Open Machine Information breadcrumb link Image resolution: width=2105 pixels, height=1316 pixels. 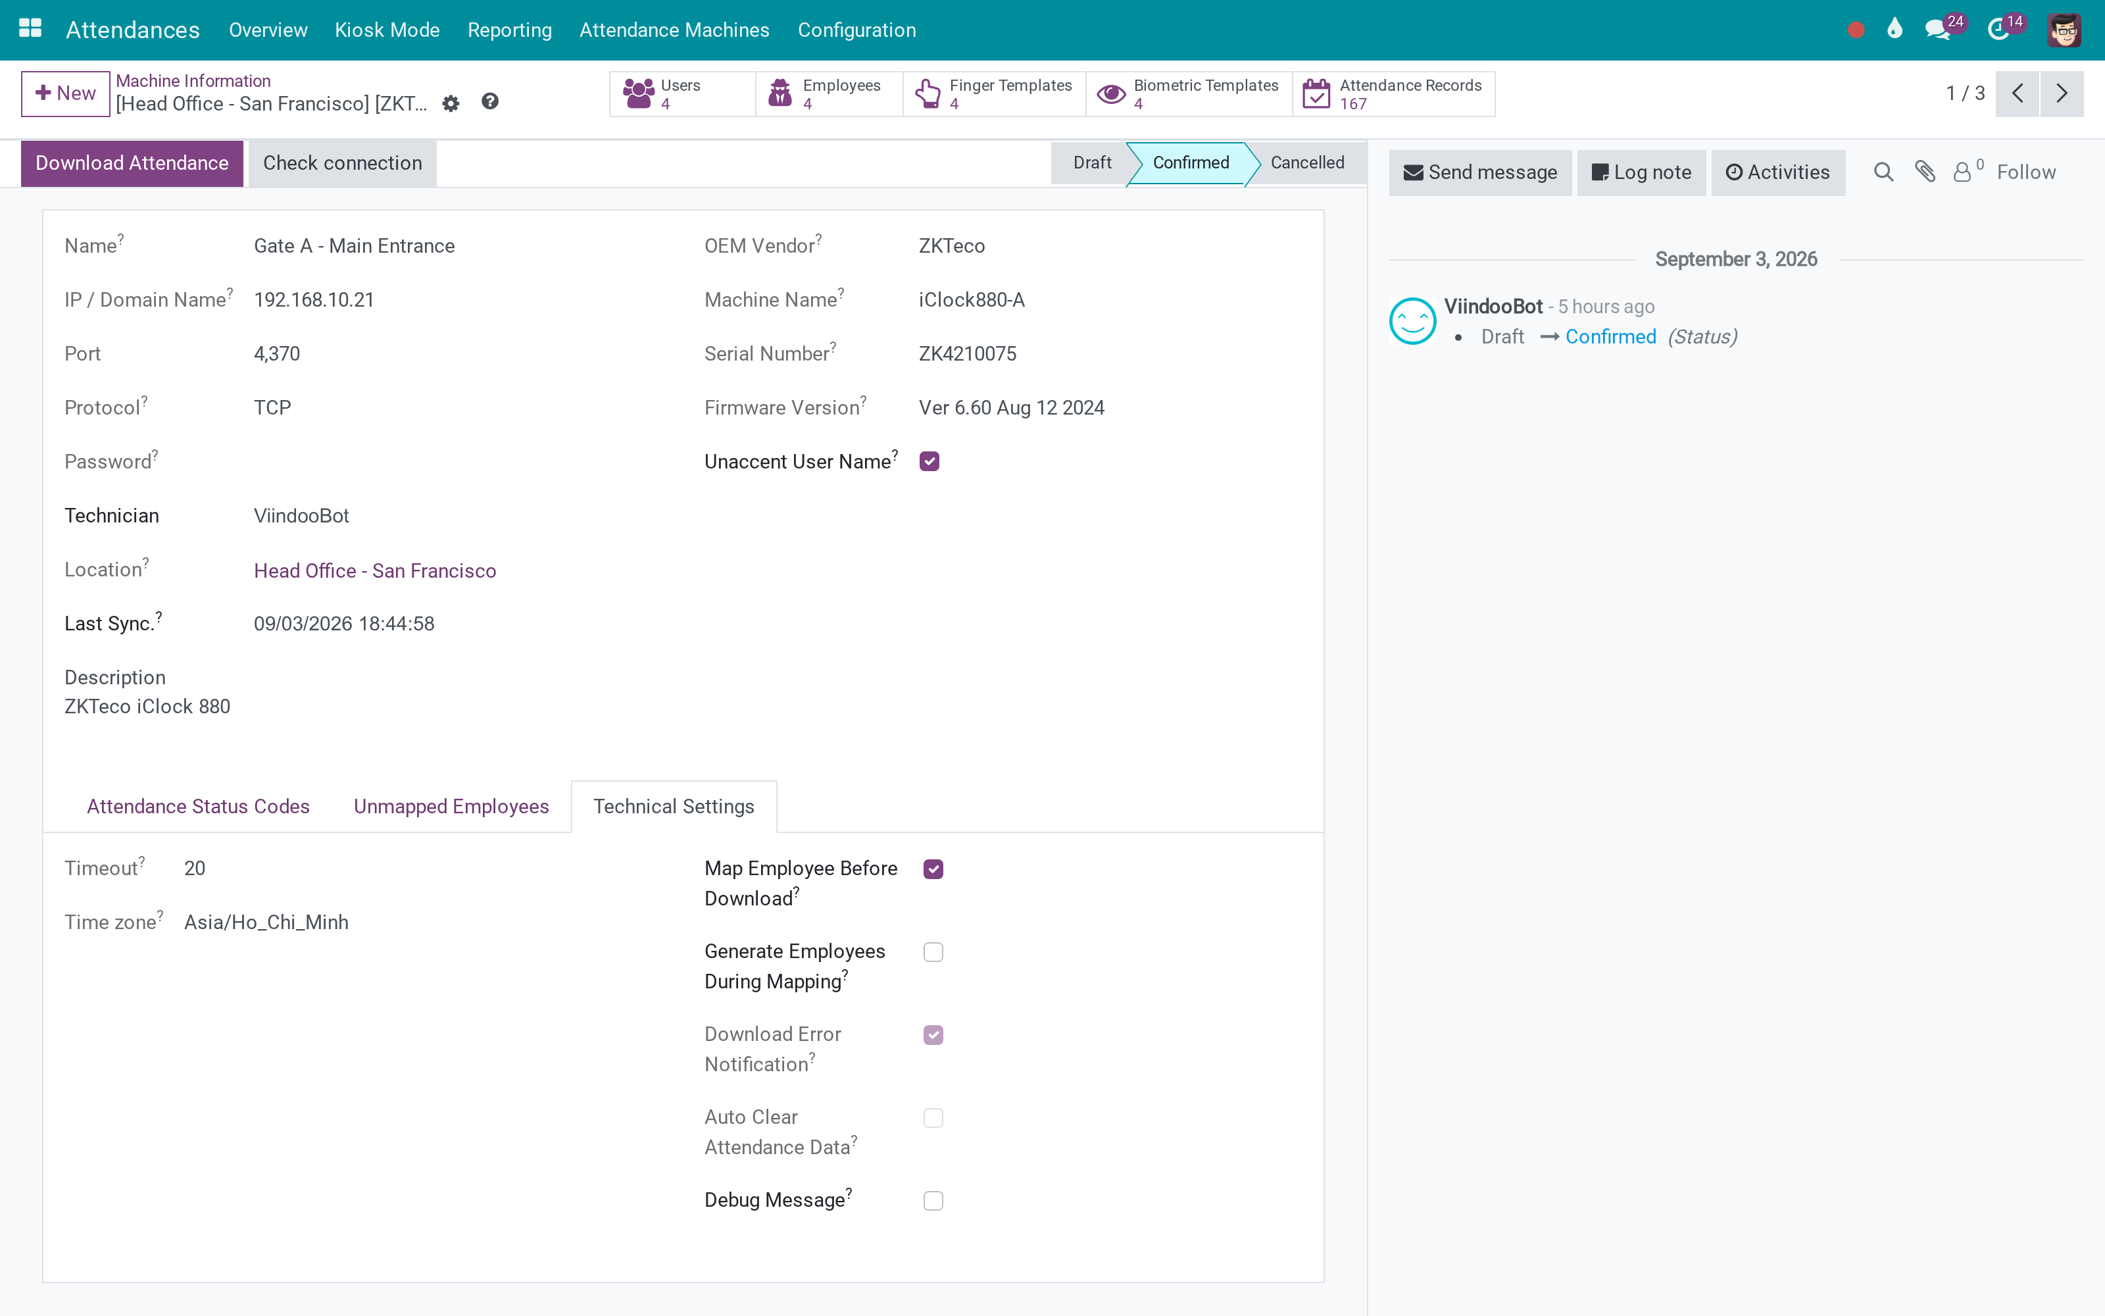pos(193,81)
